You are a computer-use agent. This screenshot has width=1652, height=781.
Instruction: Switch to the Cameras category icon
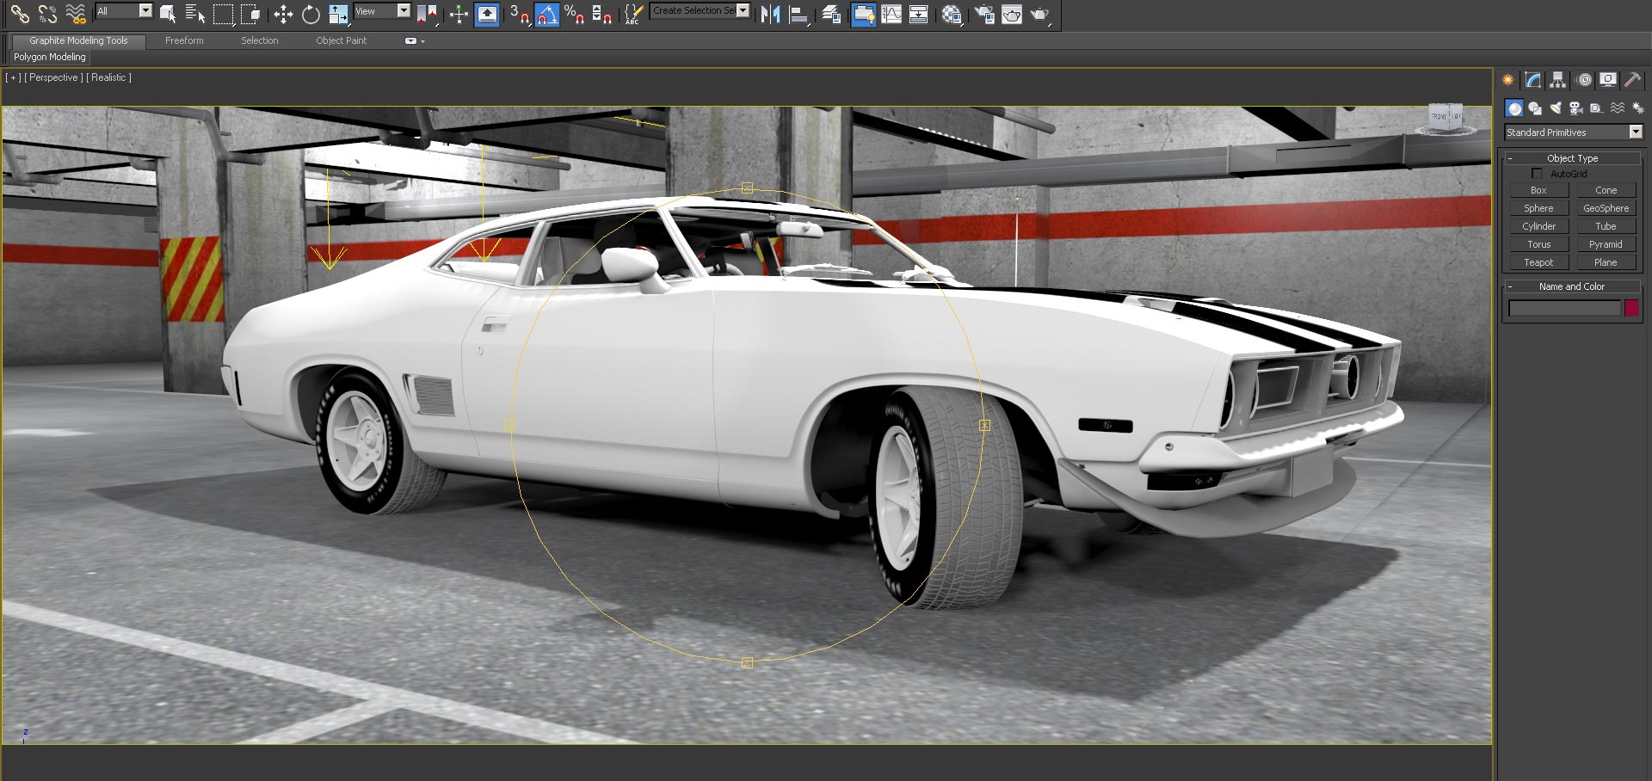pyautogui.click(x=1575, y=108)
